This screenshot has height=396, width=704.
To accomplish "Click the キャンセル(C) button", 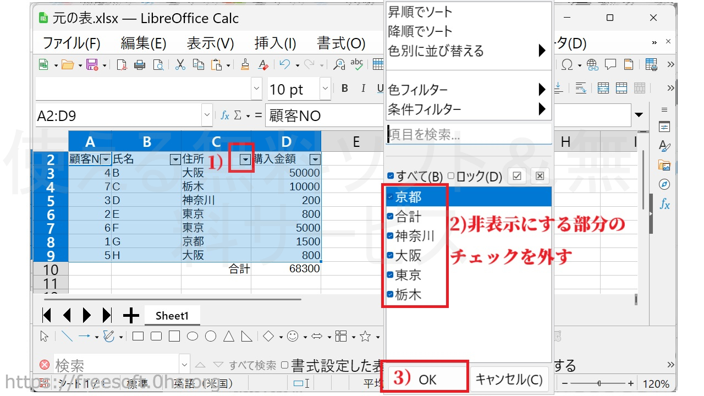I will tap(509, 380).
